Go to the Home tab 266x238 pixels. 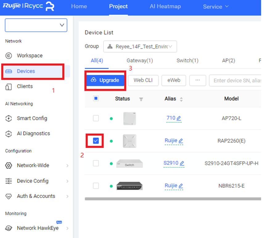tap(79, 6)
